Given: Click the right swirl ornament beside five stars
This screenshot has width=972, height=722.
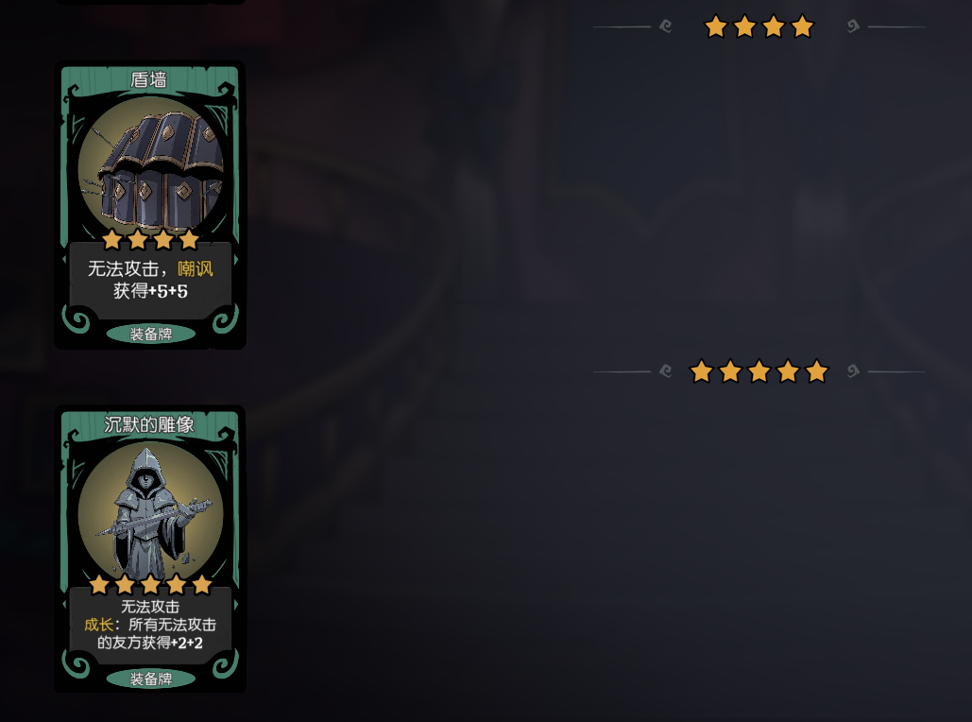Looking at the screenshot, I should pyautogui.click(x=853, y=371).
